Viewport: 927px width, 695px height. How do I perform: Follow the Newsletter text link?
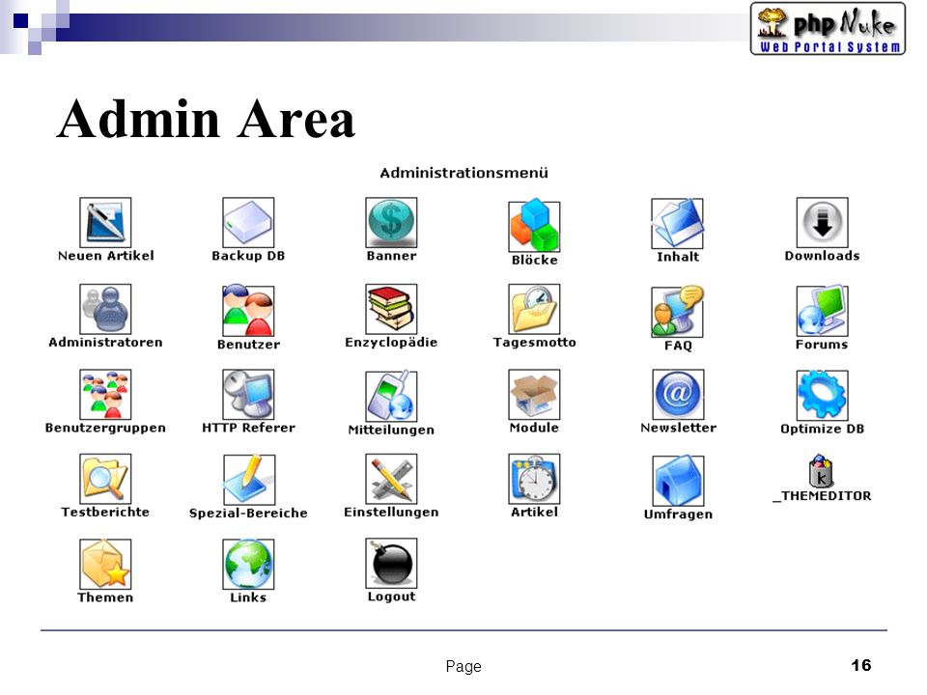coord(678,428)
